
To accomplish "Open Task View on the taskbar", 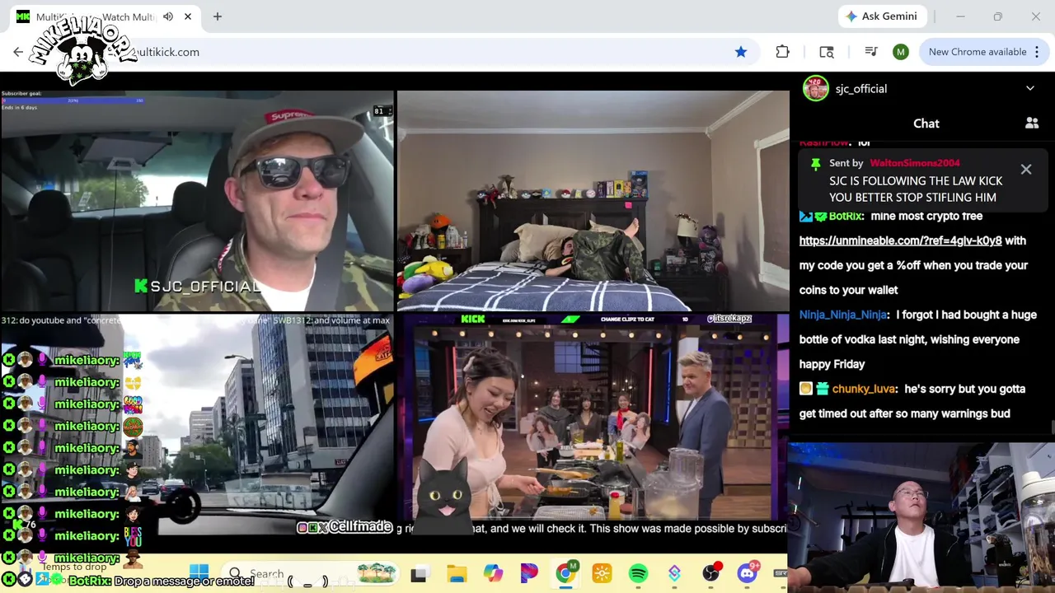I will tap(419, 573).
